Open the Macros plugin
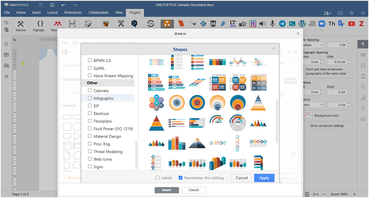The height and width of the screenshot is (198, 369). 21,26
